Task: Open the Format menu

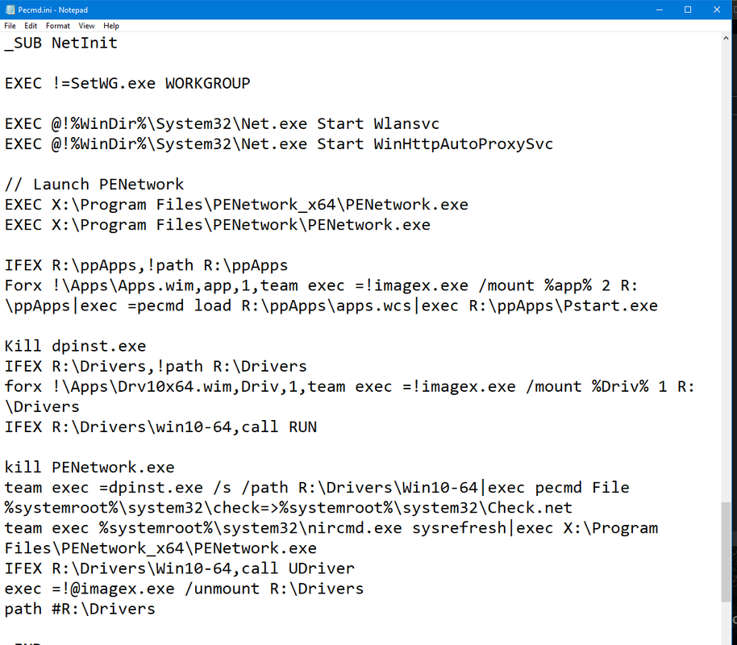Action: click(x=58, y=26)
